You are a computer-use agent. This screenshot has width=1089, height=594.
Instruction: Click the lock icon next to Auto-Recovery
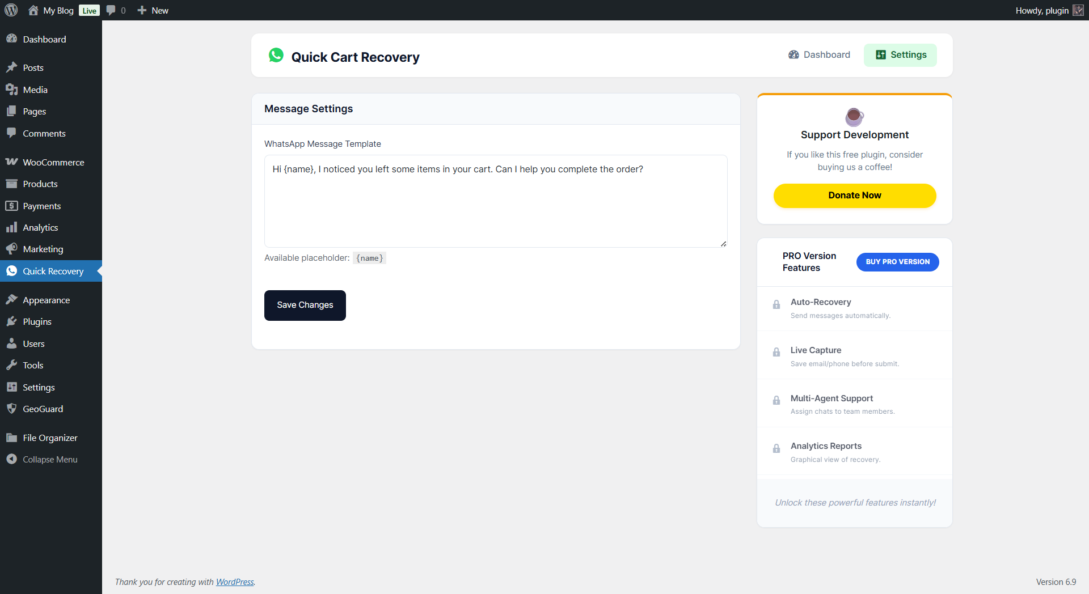[x=776, y=304]
